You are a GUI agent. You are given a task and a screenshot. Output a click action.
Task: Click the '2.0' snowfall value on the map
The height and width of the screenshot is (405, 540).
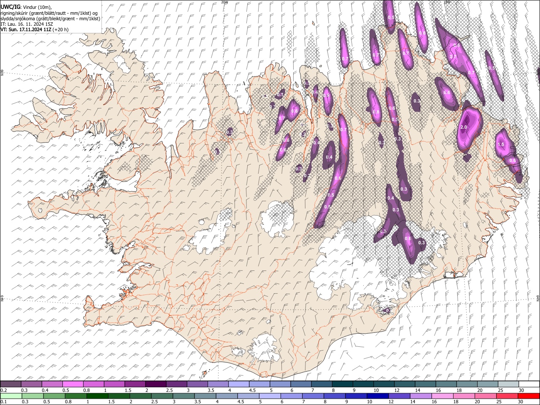pos(464,127)
